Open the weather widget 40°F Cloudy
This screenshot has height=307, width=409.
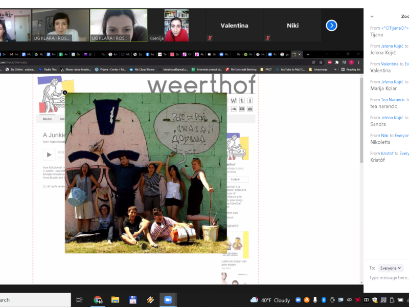pos(270,300)
